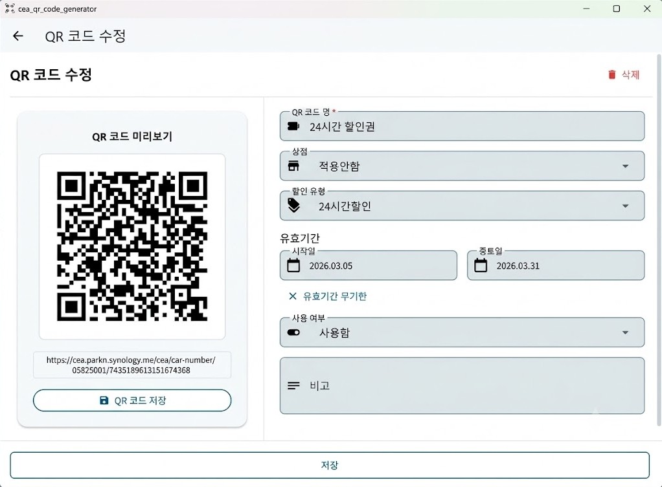The width and height of the screenshot is (662, 487).
Task: Click the tag icon in 할인 유형 field
Action: 293,205
